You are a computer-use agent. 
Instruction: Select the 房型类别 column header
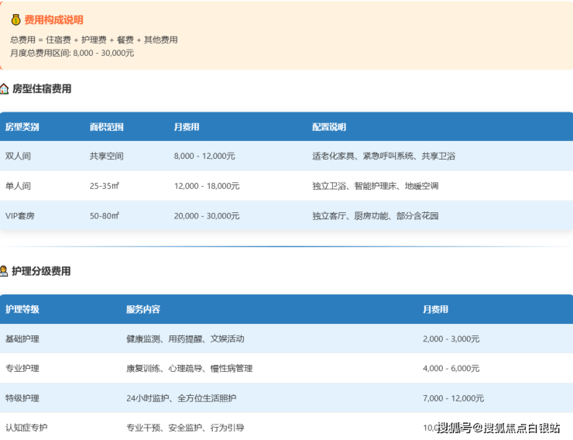pos(22,127)
